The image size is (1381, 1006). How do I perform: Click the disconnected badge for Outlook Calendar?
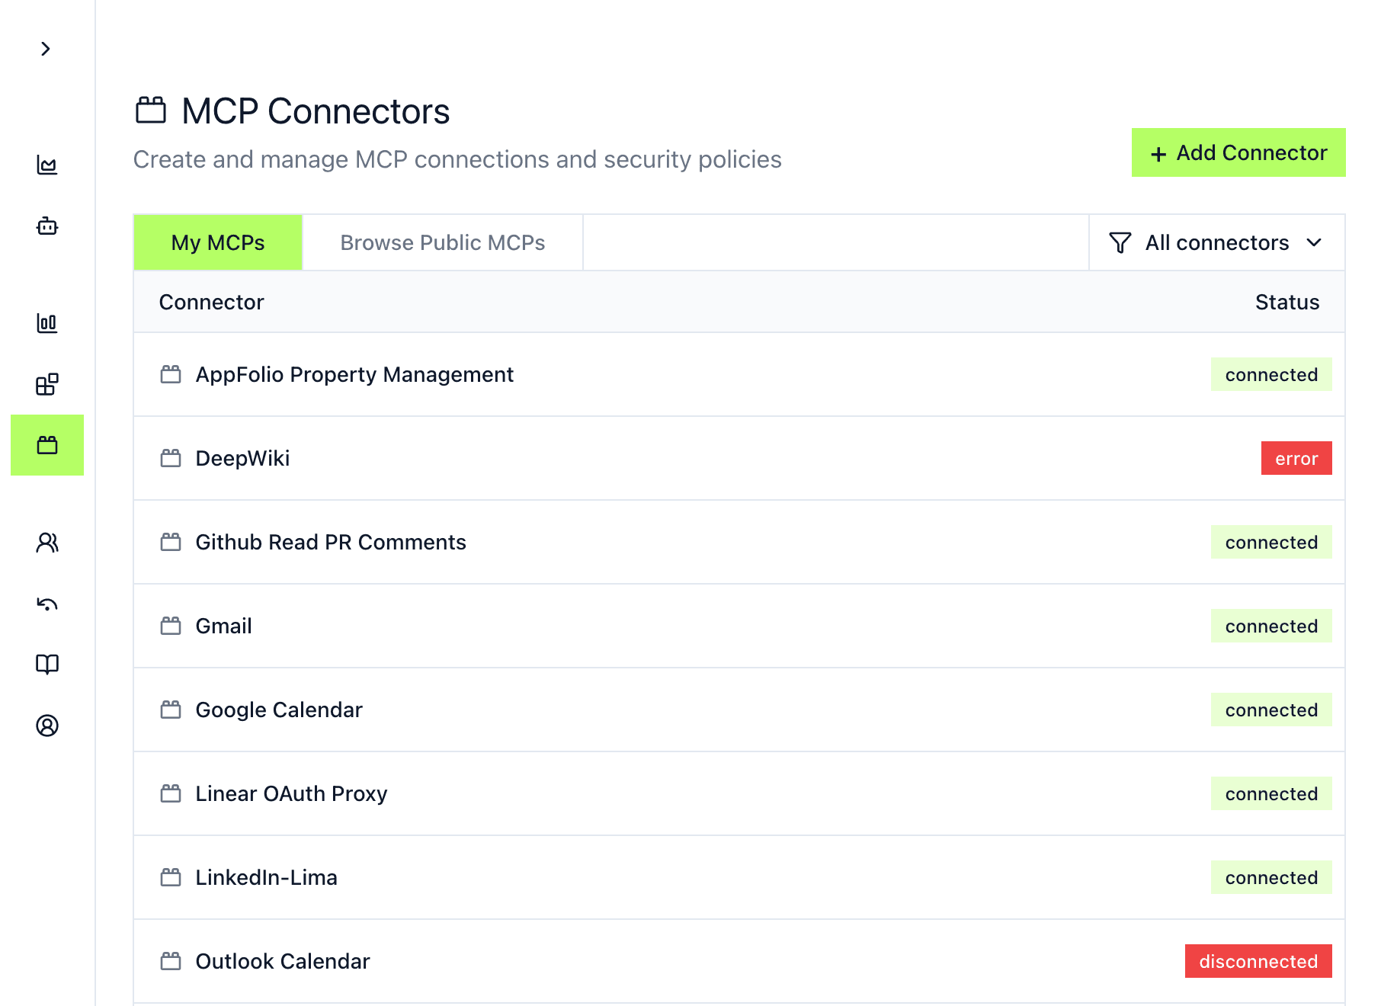[x=1258, y=961]
